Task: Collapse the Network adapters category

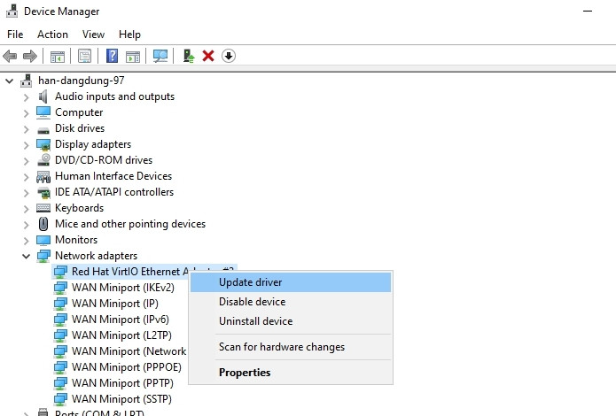Action: click(27, 256)
